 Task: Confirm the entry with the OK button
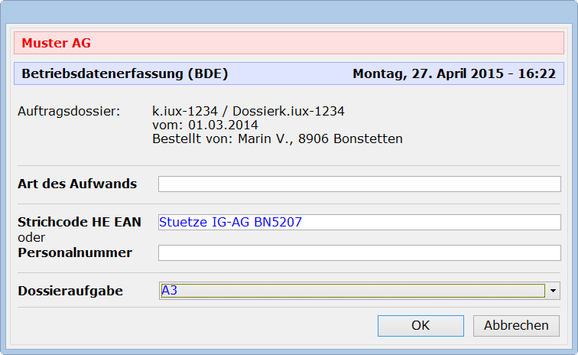coord(421,325)
